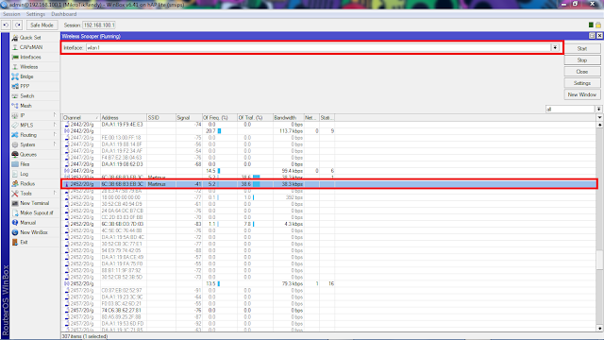Select row with address 74:C6:3B:62:27:81
The width and height of the screenshot is (604, 340).
[329, 311]
